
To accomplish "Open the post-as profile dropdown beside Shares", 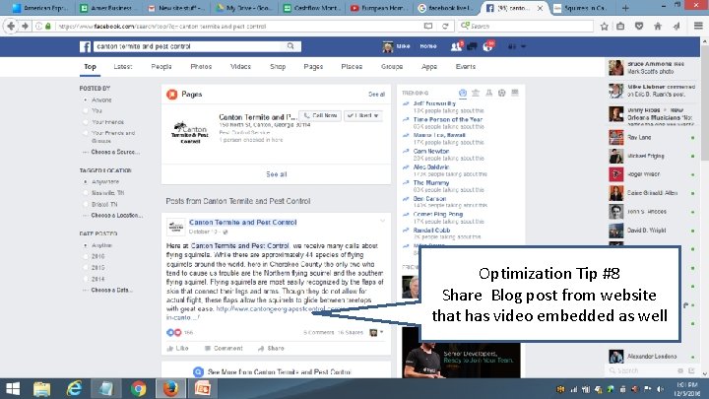I will point(376,333).
